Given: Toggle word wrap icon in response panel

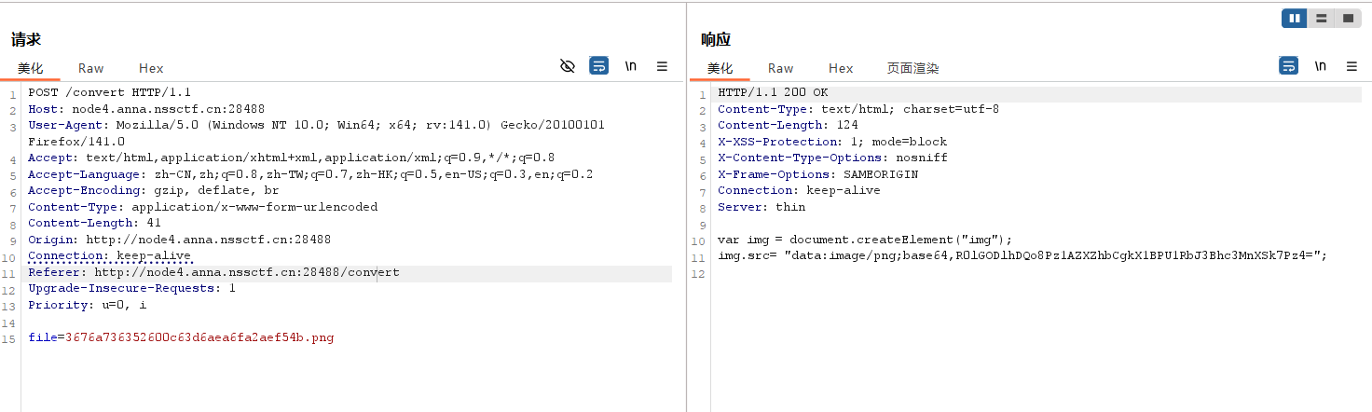Looking at the screenshot, I should click(x=1288, y=66).
